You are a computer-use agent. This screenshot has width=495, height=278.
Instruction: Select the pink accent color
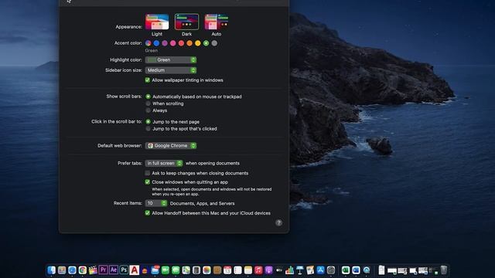173,43
